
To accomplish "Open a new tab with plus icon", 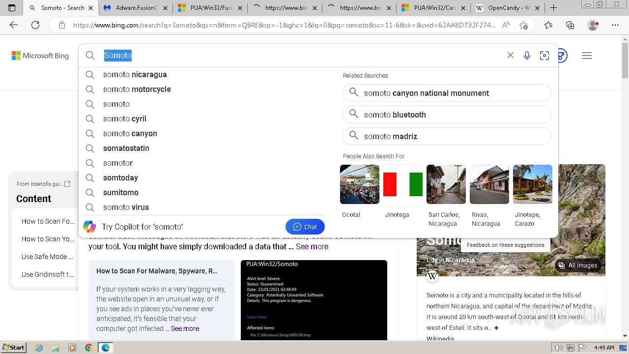I will pos(554,8).
